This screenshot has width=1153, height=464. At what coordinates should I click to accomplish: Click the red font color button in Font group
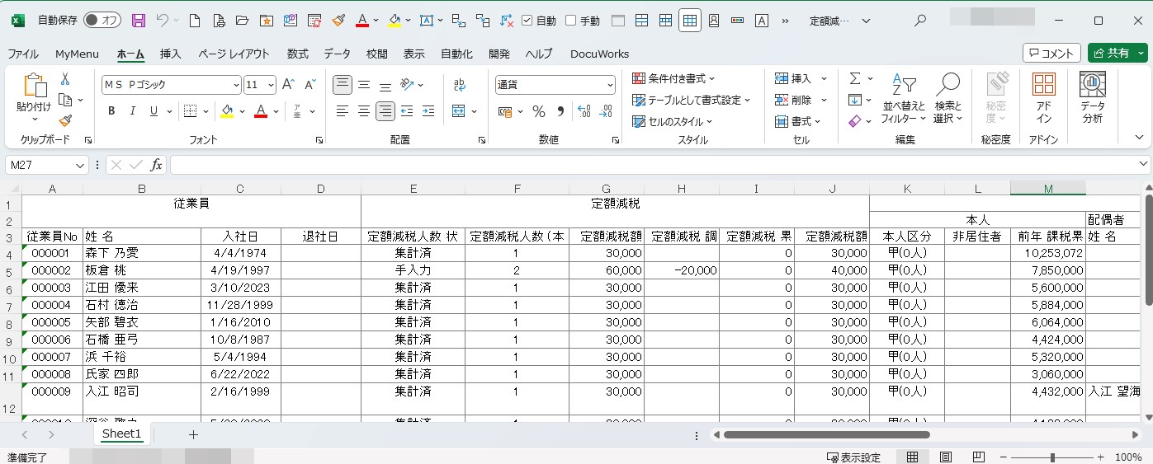pos(261,111)
